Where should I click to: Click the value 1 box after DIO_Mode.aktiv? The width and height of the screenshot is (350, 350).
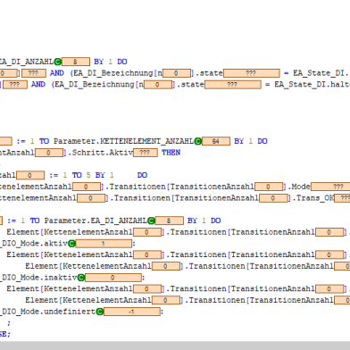pos(104,244)
